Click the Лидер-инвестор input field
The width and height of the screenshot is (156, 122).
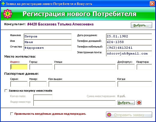74,103
